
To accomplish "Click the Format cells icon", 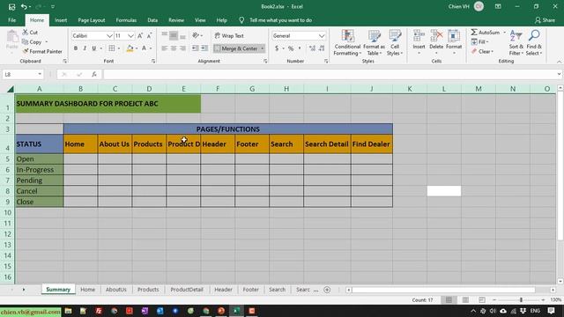I will (x=454, y=36).
